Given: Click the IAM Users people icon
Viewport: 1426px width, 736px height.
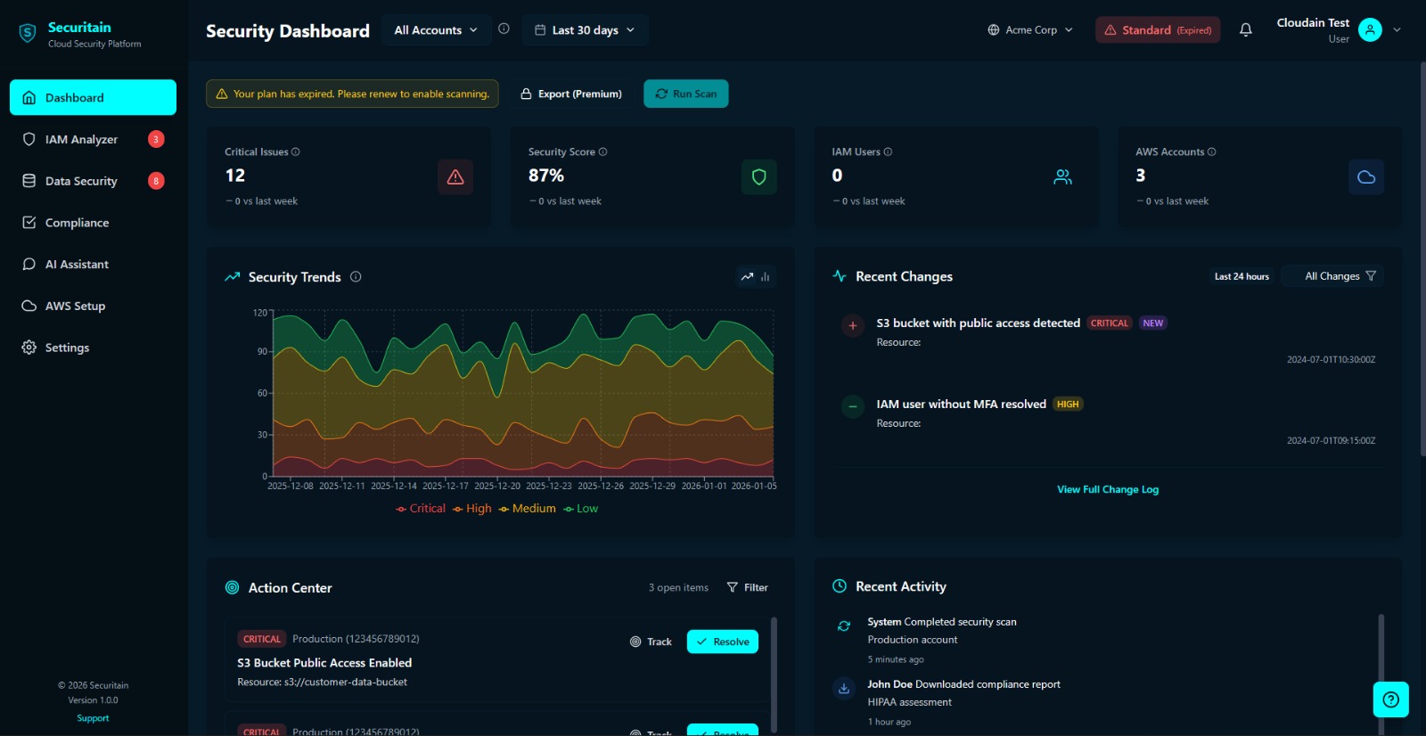Looking at the screenshot, I should (x=1062, y=176).
